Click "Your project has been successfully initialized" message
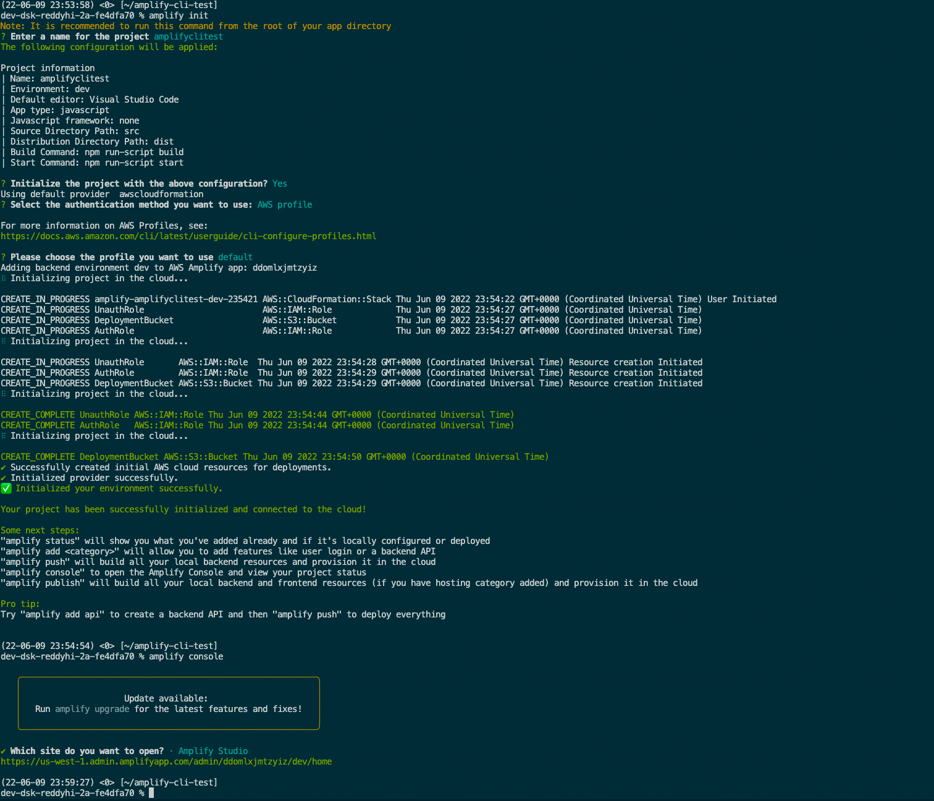This screenshot has width=934, height=801. point(183,509)
